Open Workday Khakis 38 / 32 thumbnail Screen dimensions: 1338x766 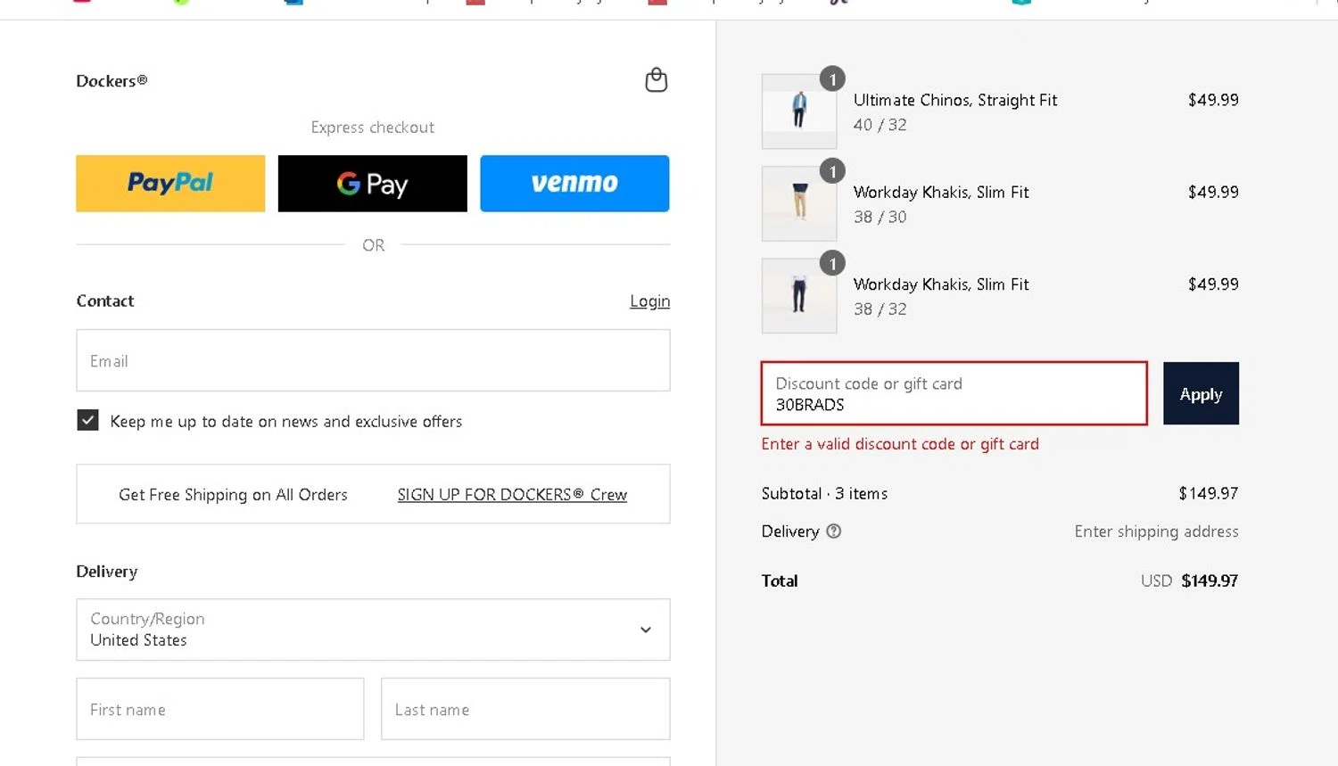tap(799, 296)
